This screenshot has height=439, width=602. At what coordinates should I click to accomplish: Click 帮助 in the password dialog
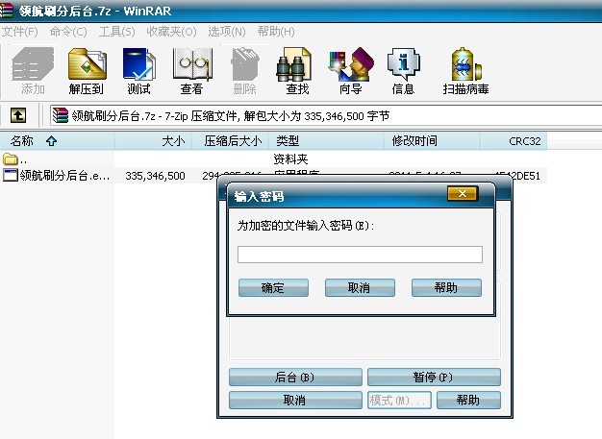446,287
